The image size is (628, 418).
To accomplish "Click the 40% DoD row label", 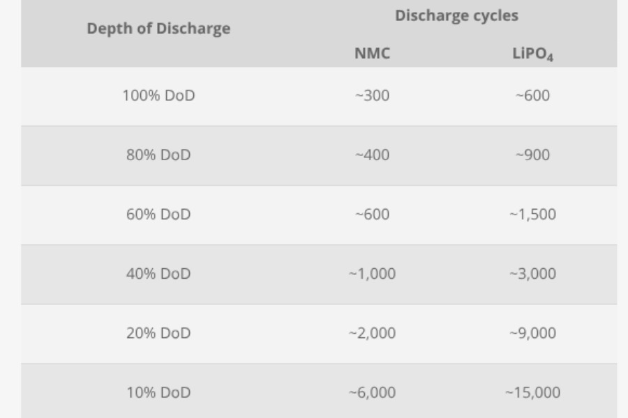I will 158,274.
